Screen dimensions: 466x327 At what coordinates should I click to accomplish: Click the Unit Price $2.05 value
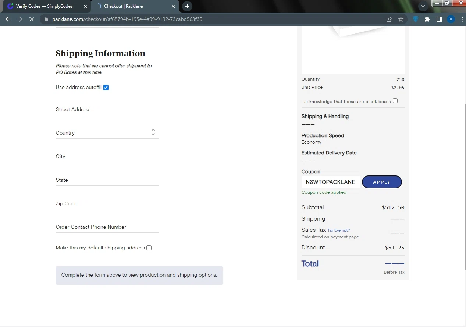[x=398, y=88]
